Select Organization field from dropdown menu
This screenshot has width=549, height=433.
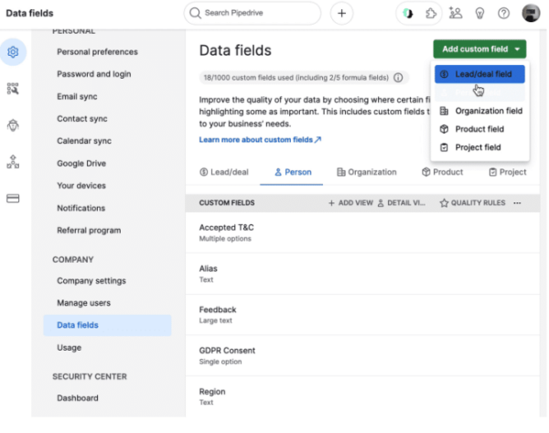click(481, 111)
